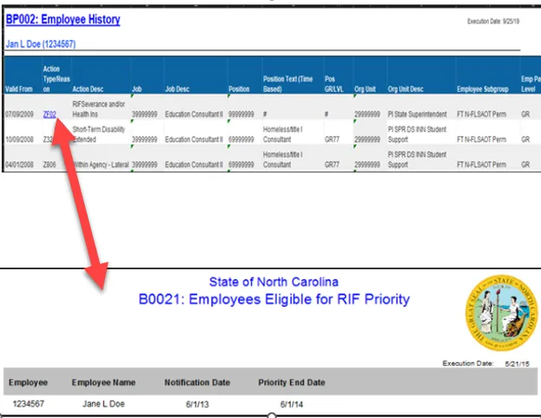The width and height of the screenshot is (541, 418).
Task: Select the Employee Subgroup column header
Action: (482, 89)
